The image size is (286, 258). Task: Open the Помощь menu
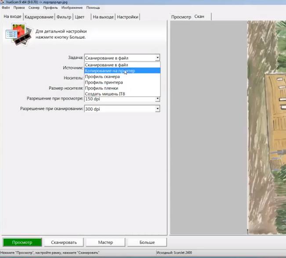(x=93, y=8)
